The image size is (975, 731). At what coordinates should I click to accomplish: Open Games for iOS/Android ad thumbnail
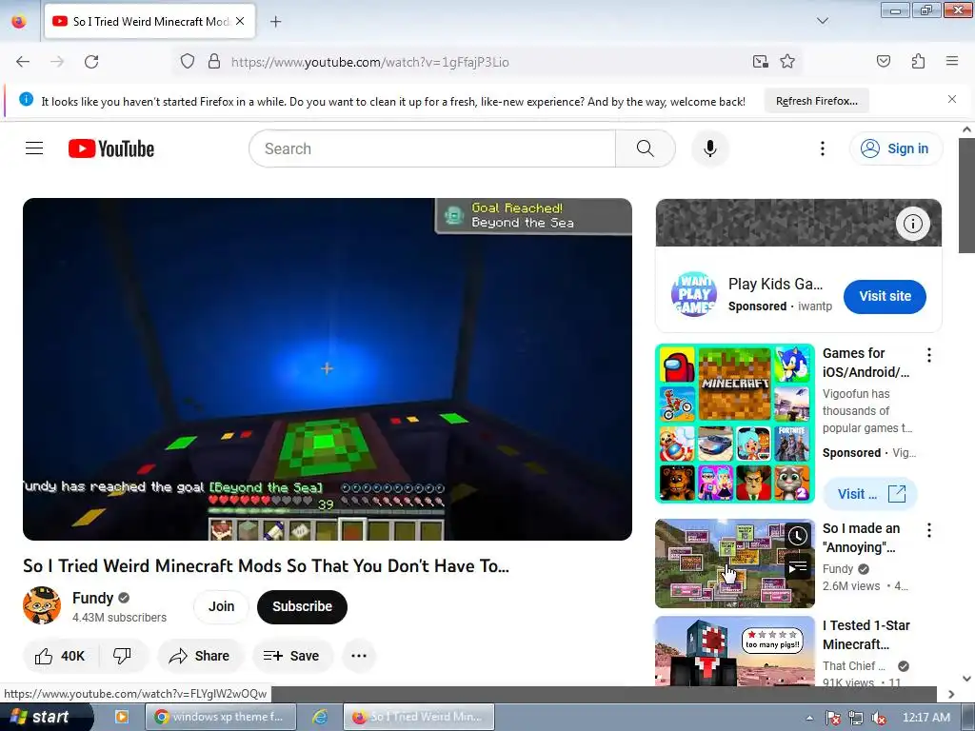click(734, 424)
